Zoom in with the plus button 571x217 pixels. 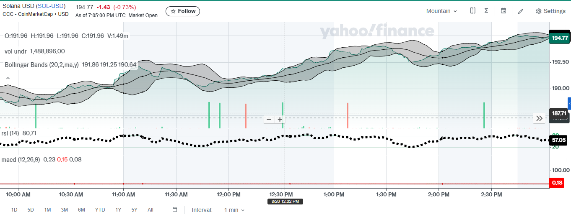[280, 120]
